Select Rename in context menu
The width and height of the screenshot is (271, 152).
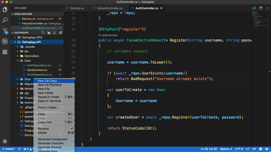pos(54,129)
